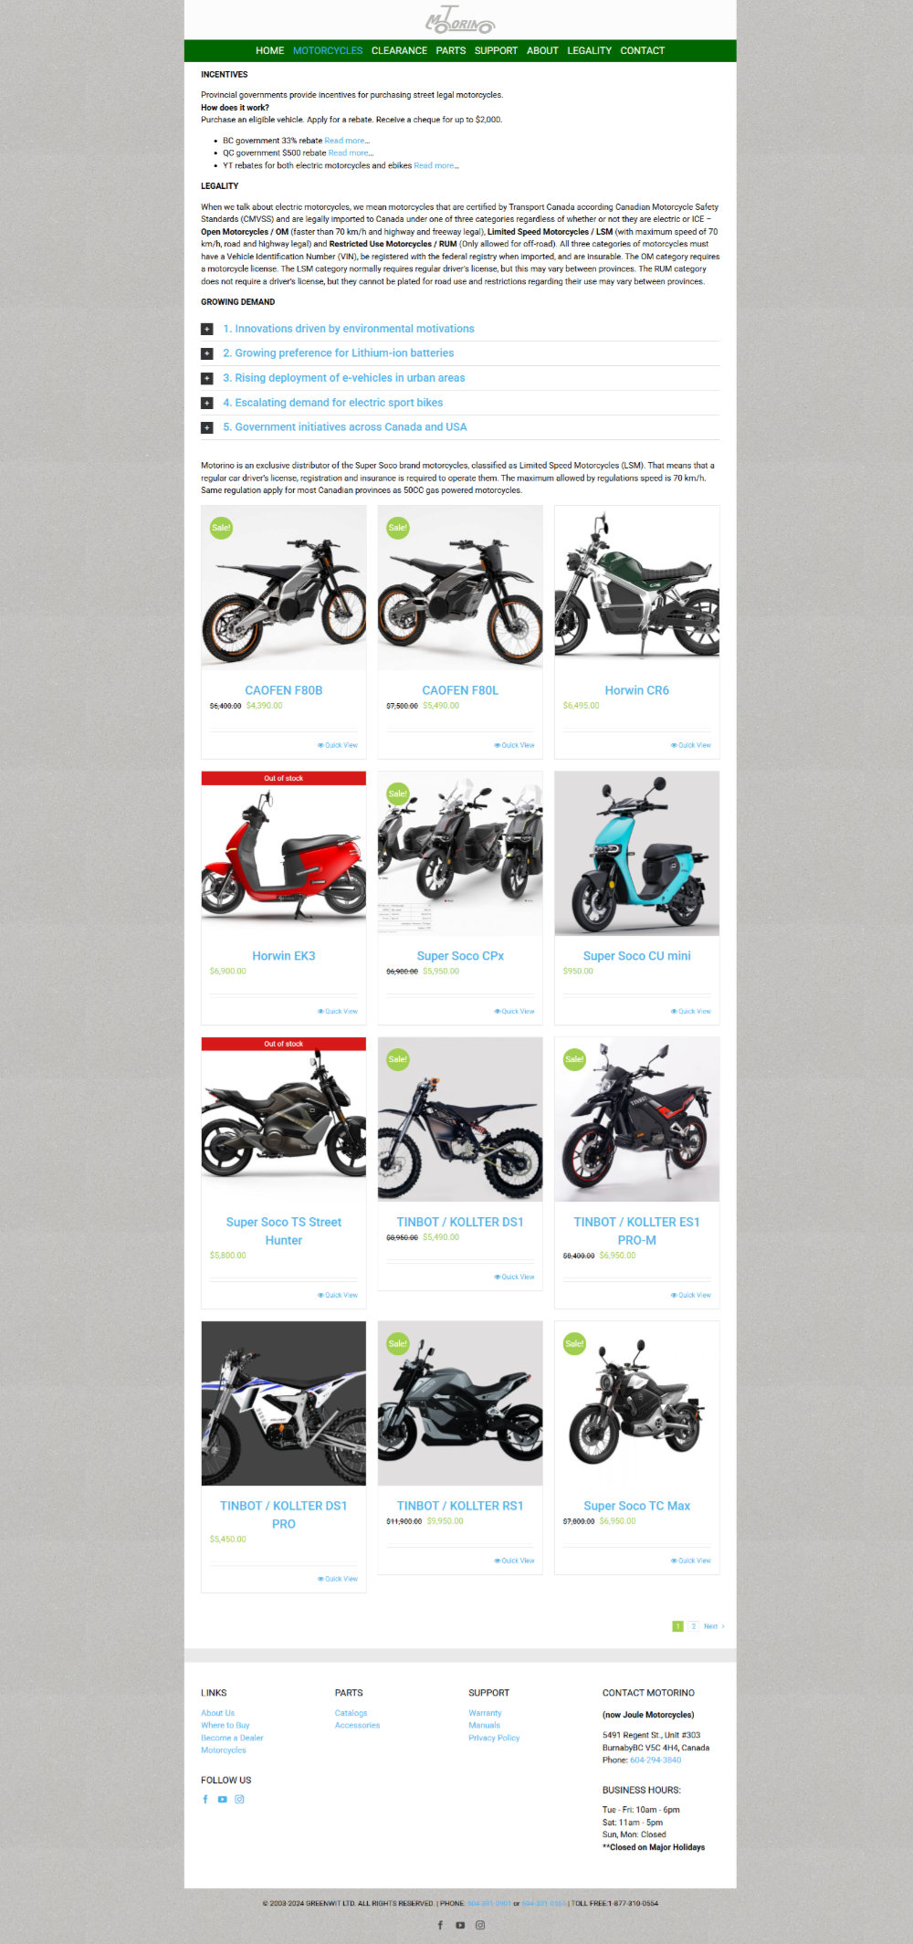The image size is (913, 1944).
Task: Open the LEGALITY menu item
Action: pos(589,50)
